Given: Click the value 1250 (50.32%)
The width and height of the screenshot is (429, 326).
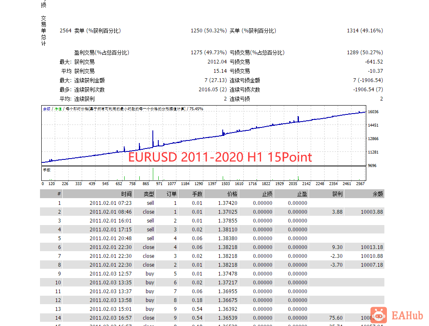Looking at the screenshot, I should click(209, 31).
